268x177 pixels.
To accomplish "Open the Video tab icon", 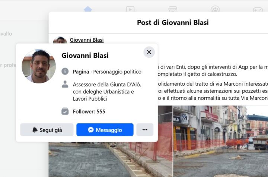I will pyautogui.click(x=130, y=9).
